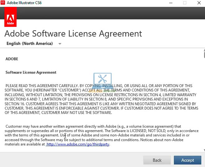Click the bold Software License Agreement subheading
Image resolution: width=205 pixels, height=167 pixels.
(x=31, y=72)
